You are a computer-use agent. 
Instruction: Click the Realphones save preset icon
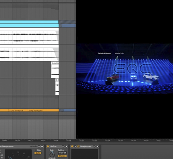pyautogui.click(x=97, y=146)
